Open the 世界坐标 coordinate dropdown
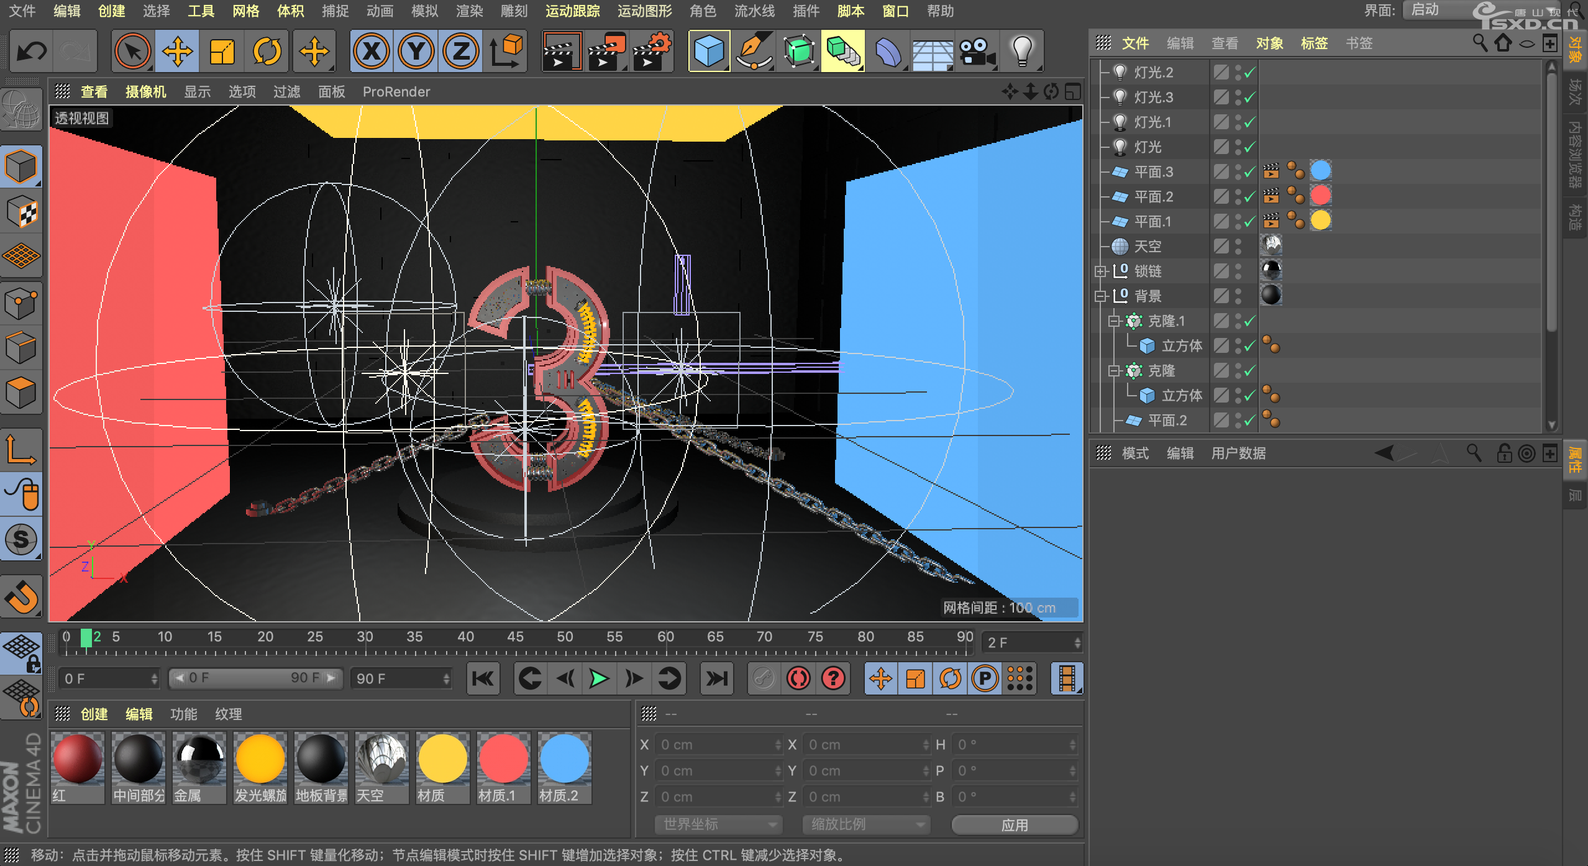This screenshot has height=866, width=1588. point(719,824)
